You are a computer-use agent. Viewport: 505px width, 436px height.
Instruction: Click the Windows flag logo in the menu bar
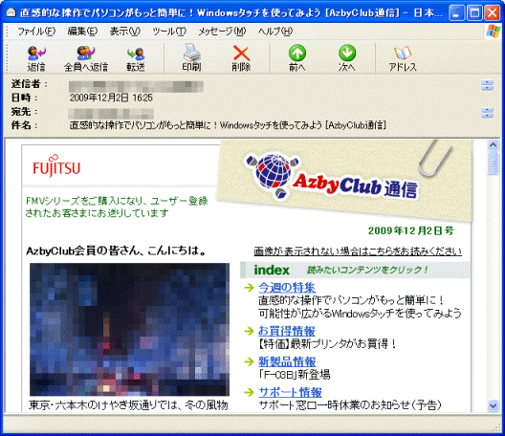[494, 32]
